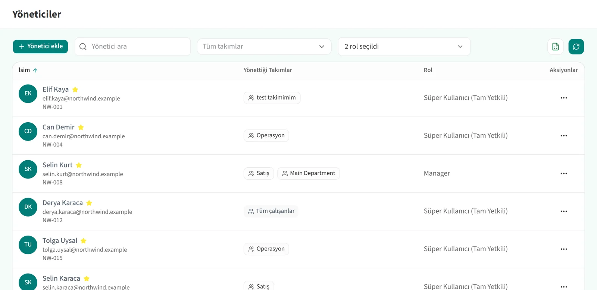Click the Yönetici ekle button
The image size is (597, 290).
(40, 47)
